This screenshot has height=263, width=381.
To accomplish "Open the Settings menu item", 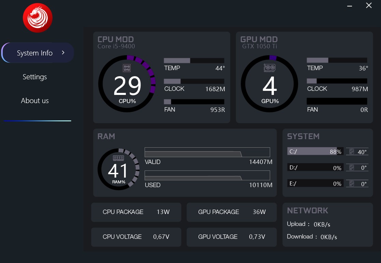I will click(35, 77).
